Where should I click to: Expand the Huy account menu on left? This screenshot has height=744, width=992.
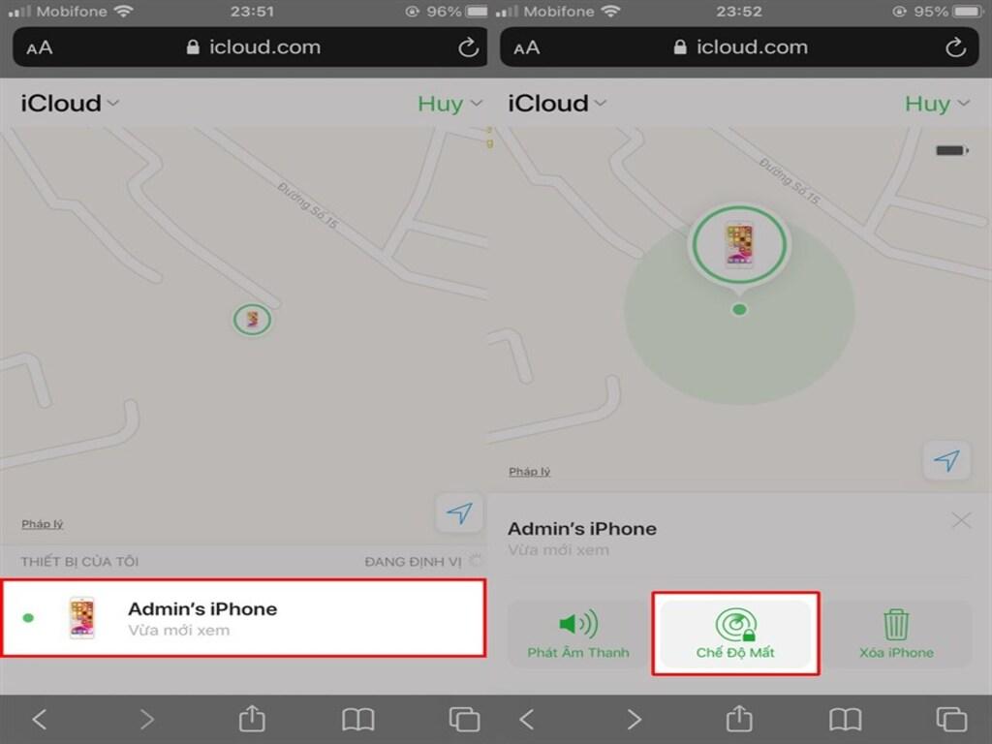[x=449, y=104]
